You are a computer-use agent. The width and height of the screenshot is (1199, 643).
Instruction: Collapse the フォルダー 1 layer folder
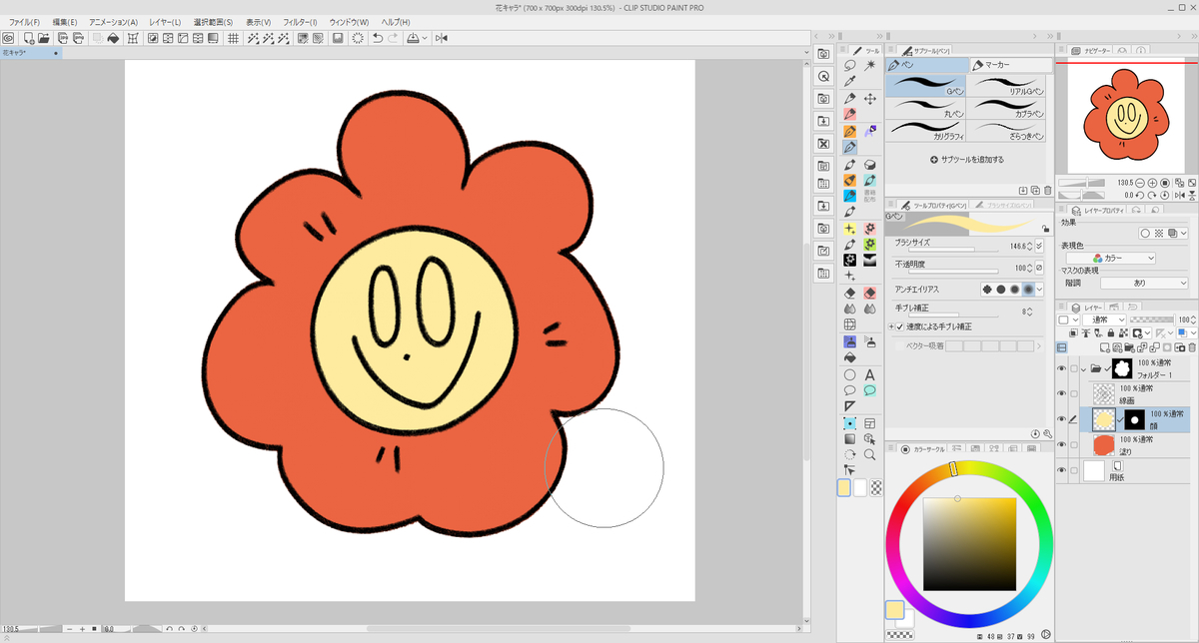tap(1084, 368)
